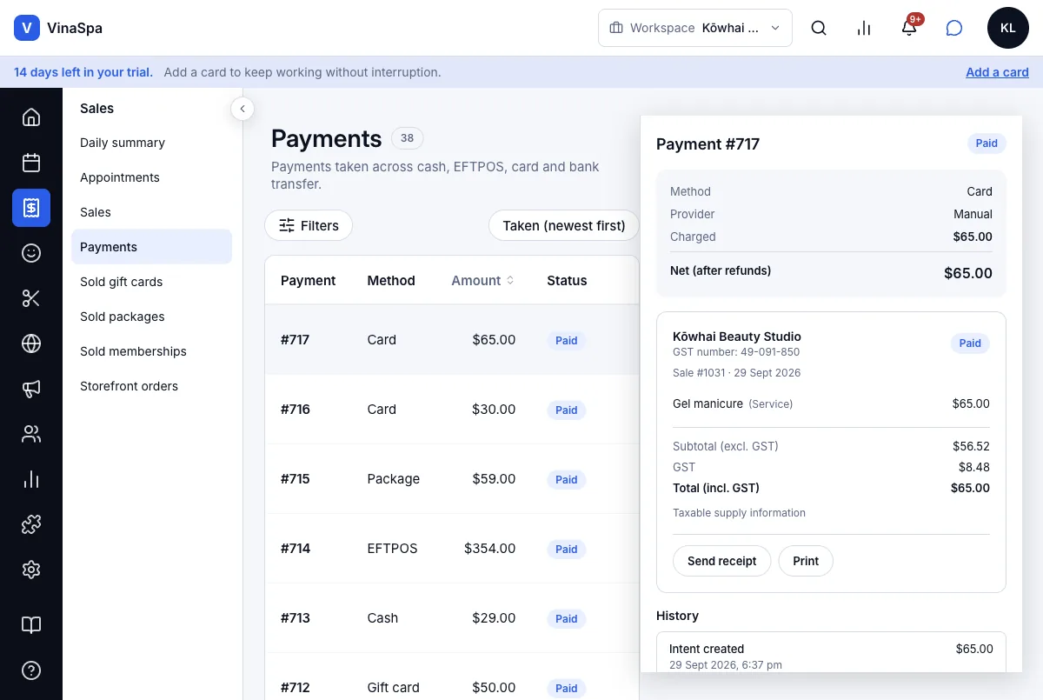
Task: Select Payments in the Sales menu
Action: tap(152, 247)
